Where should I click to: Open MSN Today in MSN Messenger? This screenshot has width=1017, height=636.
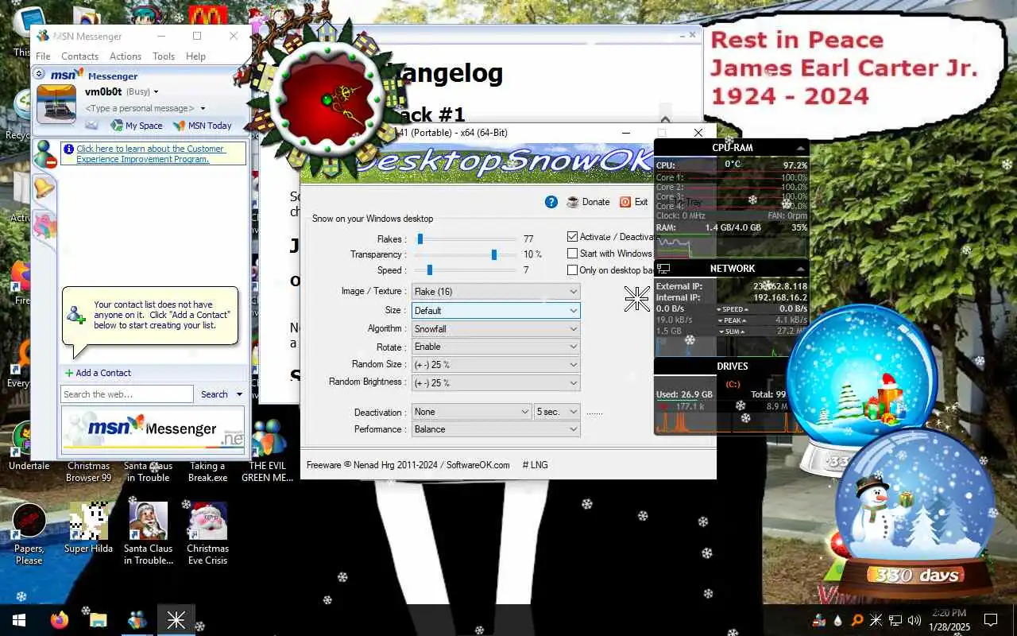(202, 125)
